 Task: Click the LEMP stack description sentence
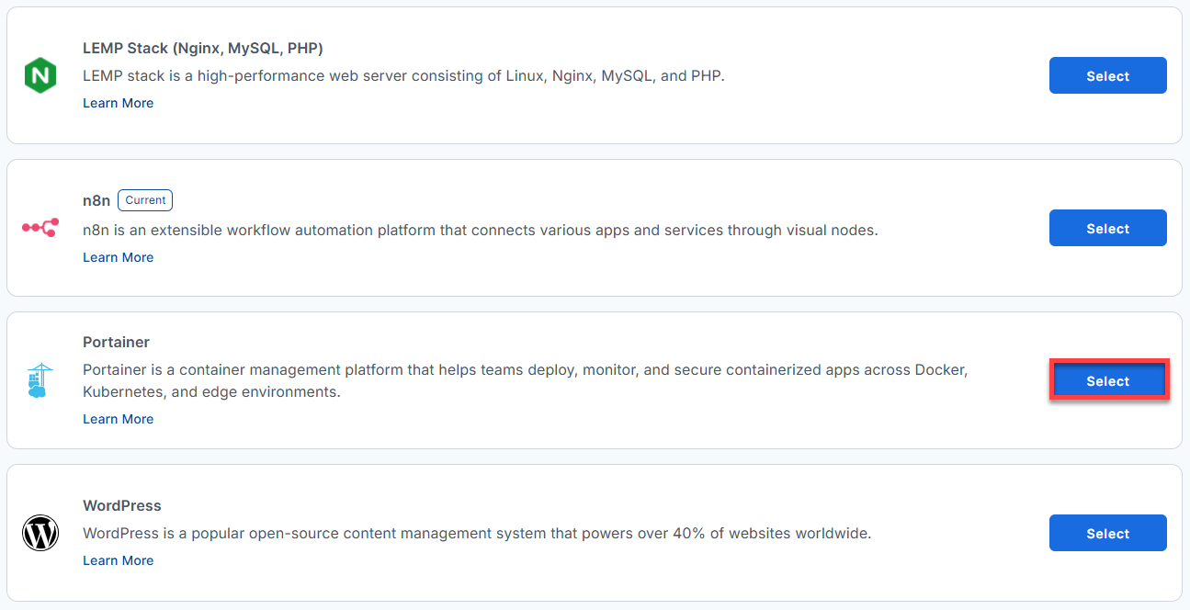tap(403, 75)
